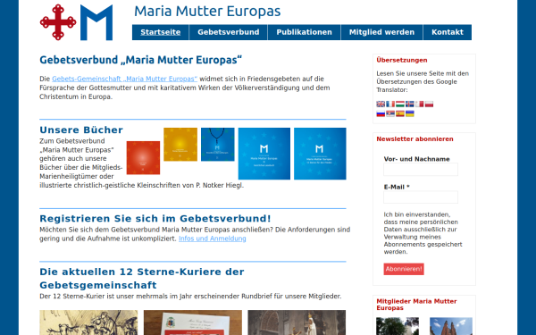The width and height of the screenshot is (536, 335).
Task: Open the first large blue M book cover
Action: pyautogui.click(x=264, y=154)
